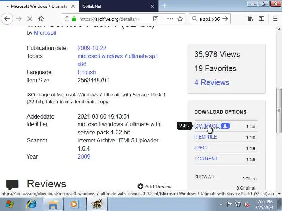Click publication date 2009-10-22 link

92,48
